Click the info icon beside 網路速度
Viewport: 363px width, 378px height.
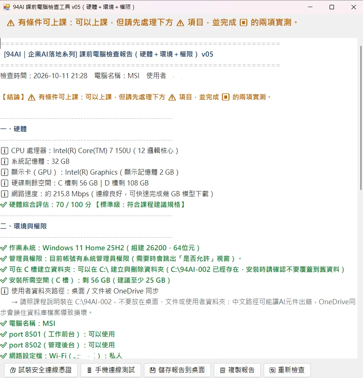point(4,194)
